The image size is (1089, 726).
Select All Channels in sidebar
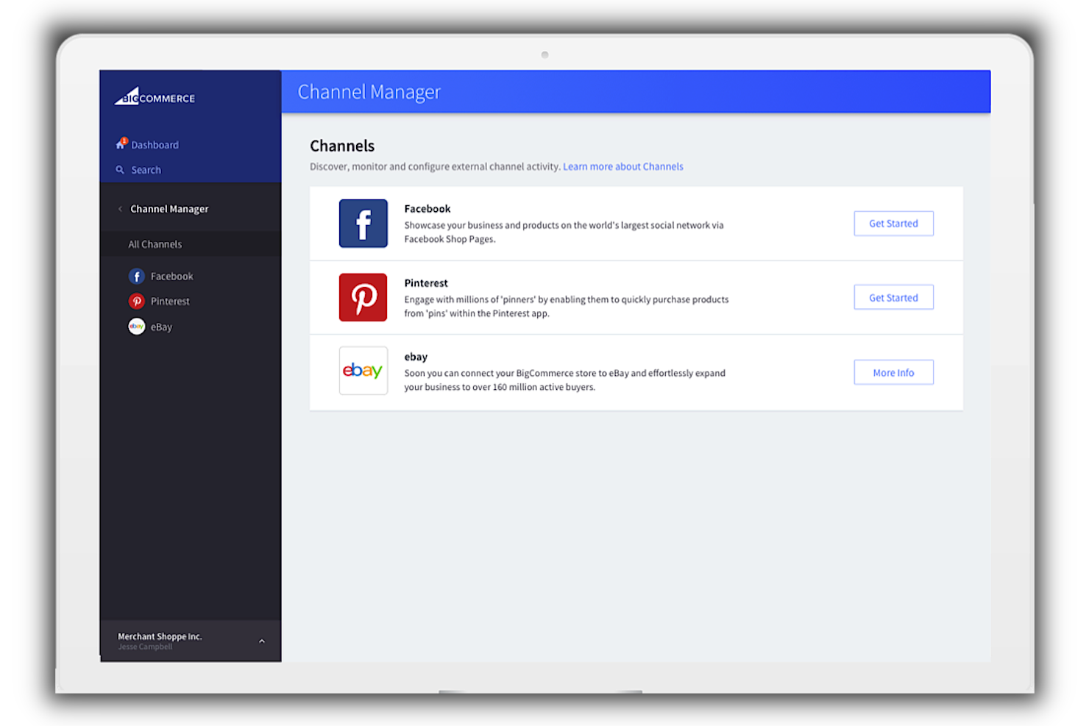click(x=155, y=244)
